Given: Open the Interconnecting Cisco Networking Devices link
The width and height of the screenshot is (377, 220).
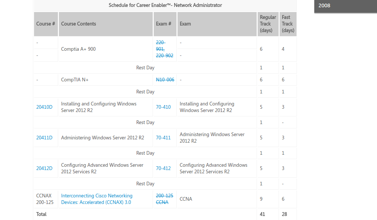Looking at the screenshot, I should pyautogui.click(x=97, y=199).
